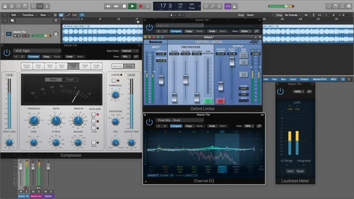Enable Cycle mode in the transport bar
Viewport: 354px width, 199px height.
pos(149,6)
